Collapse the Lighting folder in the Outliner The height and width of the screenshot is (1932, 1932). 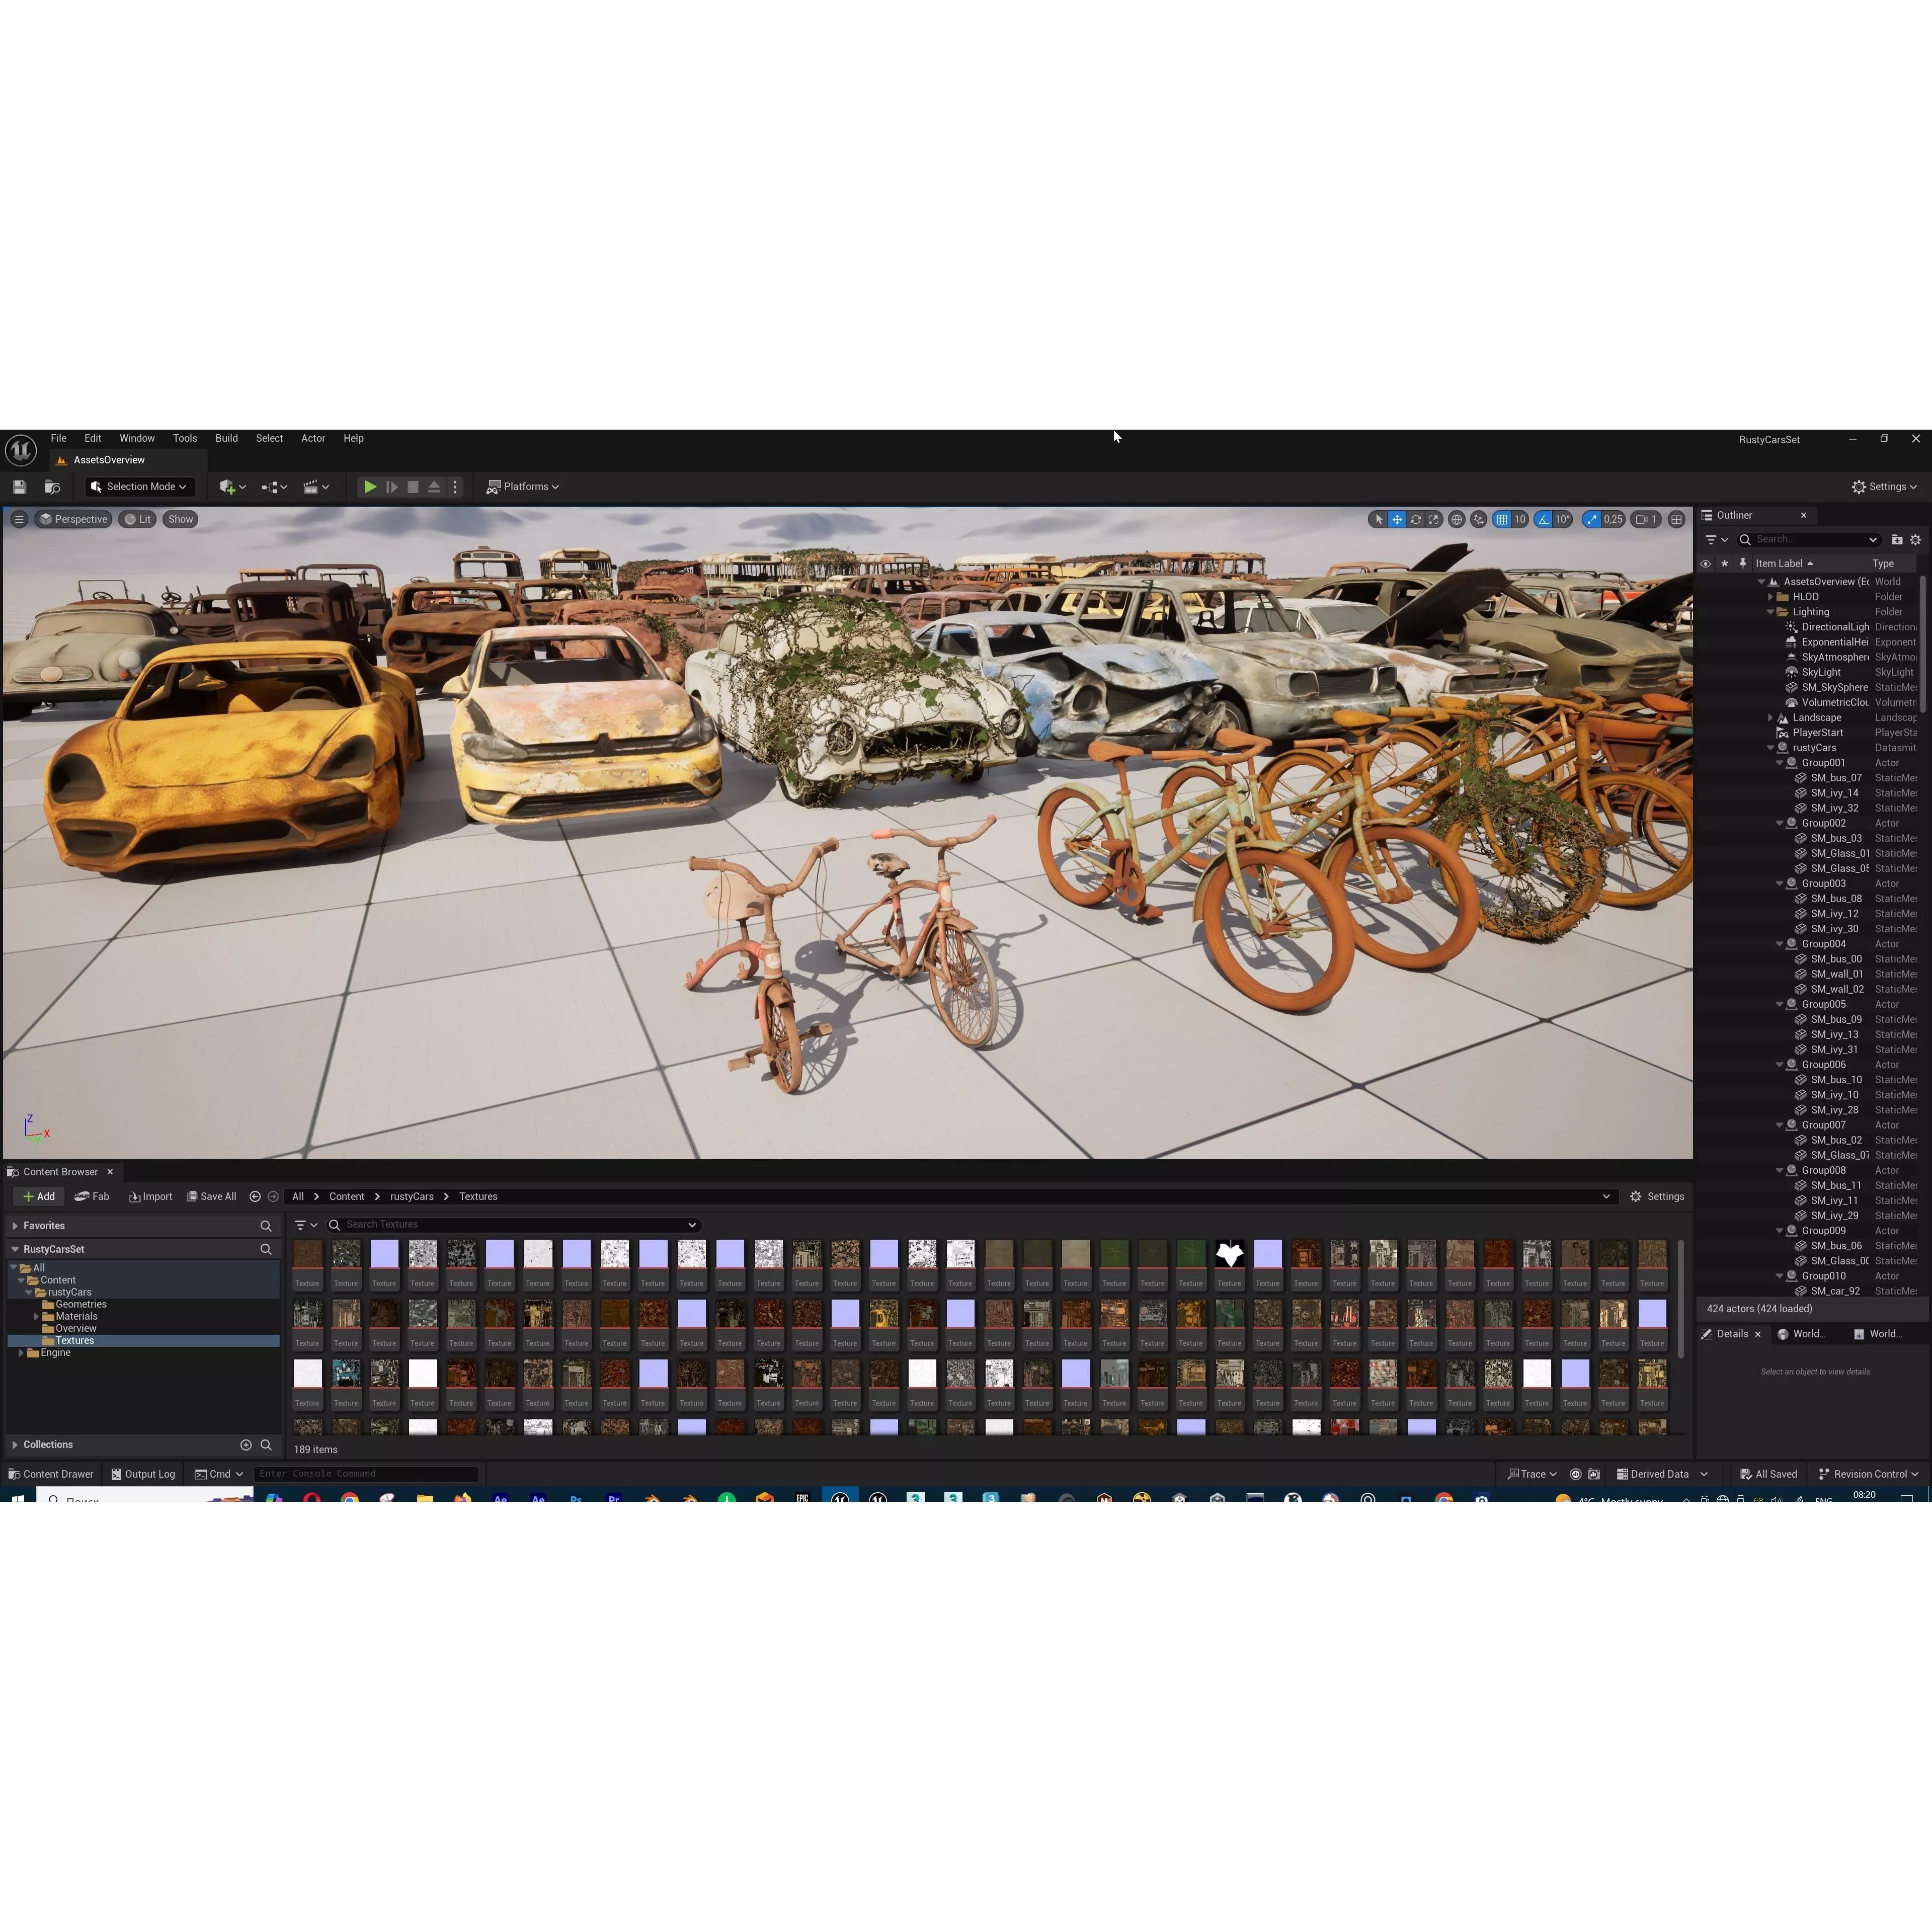pos(1770,612)
